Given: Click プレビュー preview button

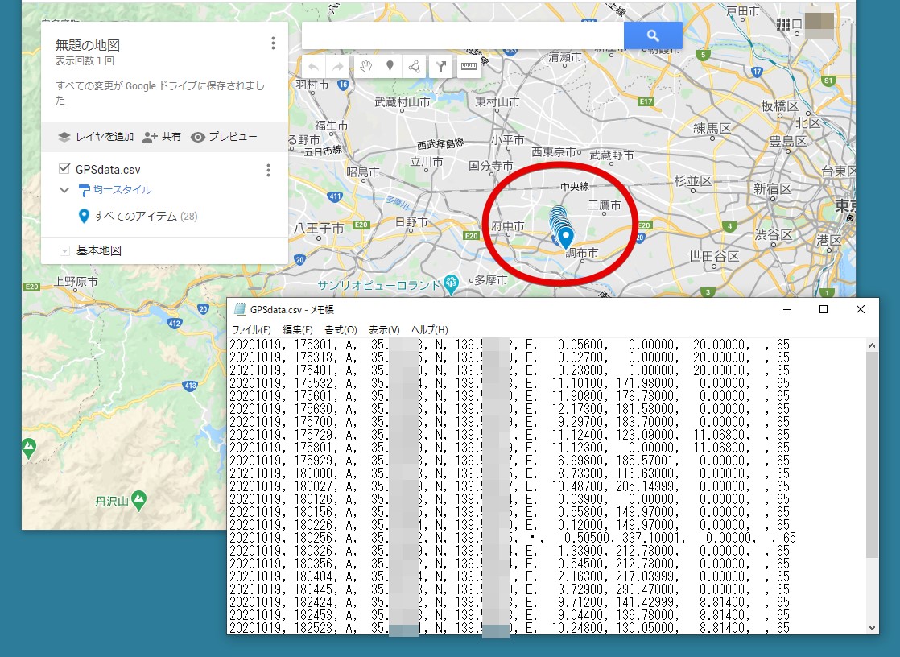Looking at the screenshot, I should [x=225, y=137].
